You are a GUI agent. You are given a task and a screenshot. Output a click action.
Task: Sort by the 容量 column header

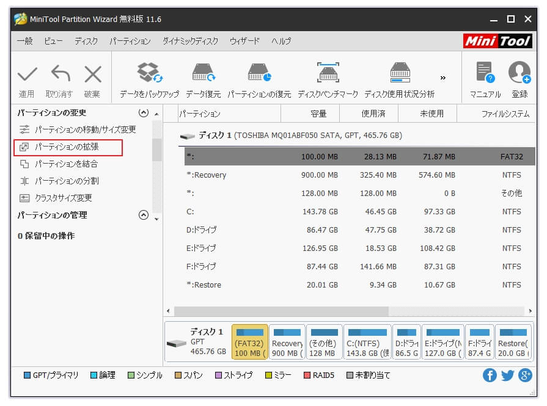(310, 114)
